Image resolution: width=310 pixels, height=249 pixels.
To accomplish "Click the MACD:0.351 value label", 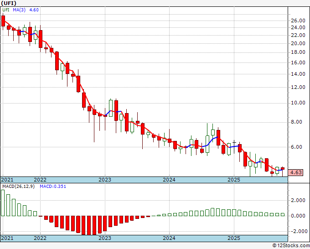I will pyautogui.click(x=53, y=187).
